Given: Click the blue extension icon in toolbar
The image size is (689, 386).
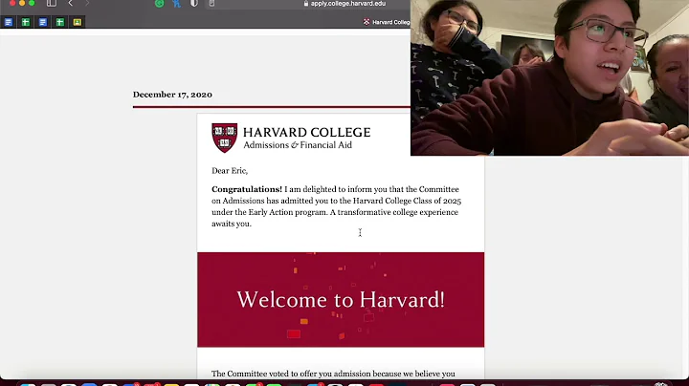Looking at the screenshot, I should point(177,4).
